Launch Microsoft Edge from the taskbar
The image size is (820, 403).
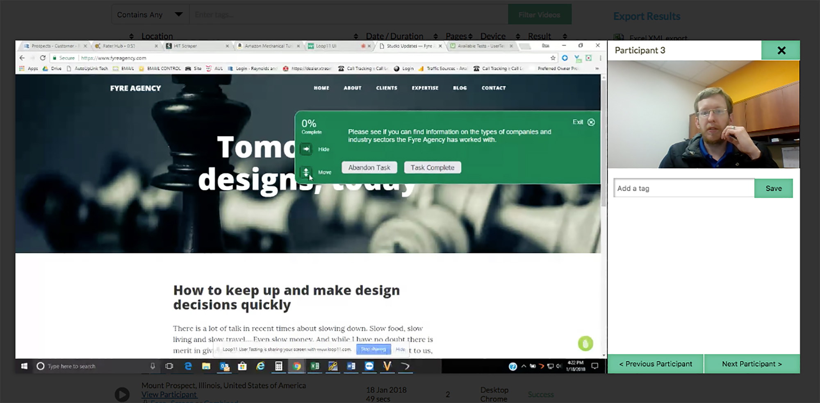[188, 366]
